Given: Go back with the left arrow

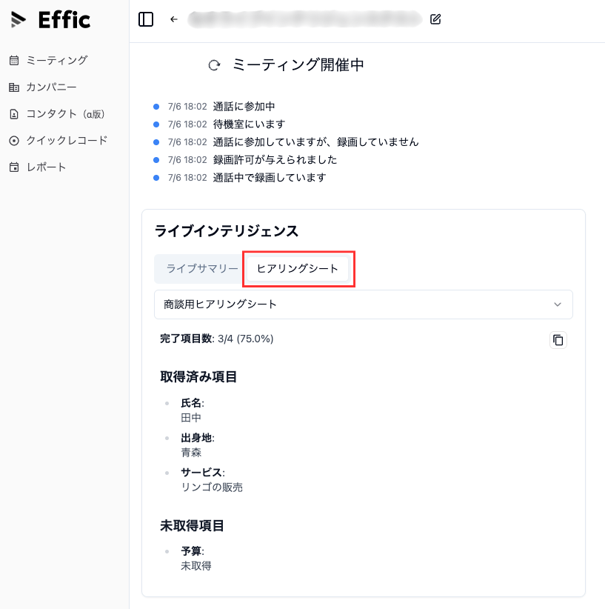Looking at the screenshot, I should [174, 19].
